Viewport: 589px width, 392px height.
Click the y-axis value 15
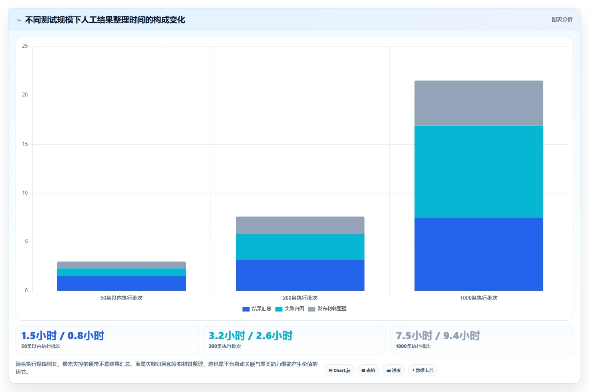(x=25, y=144)
